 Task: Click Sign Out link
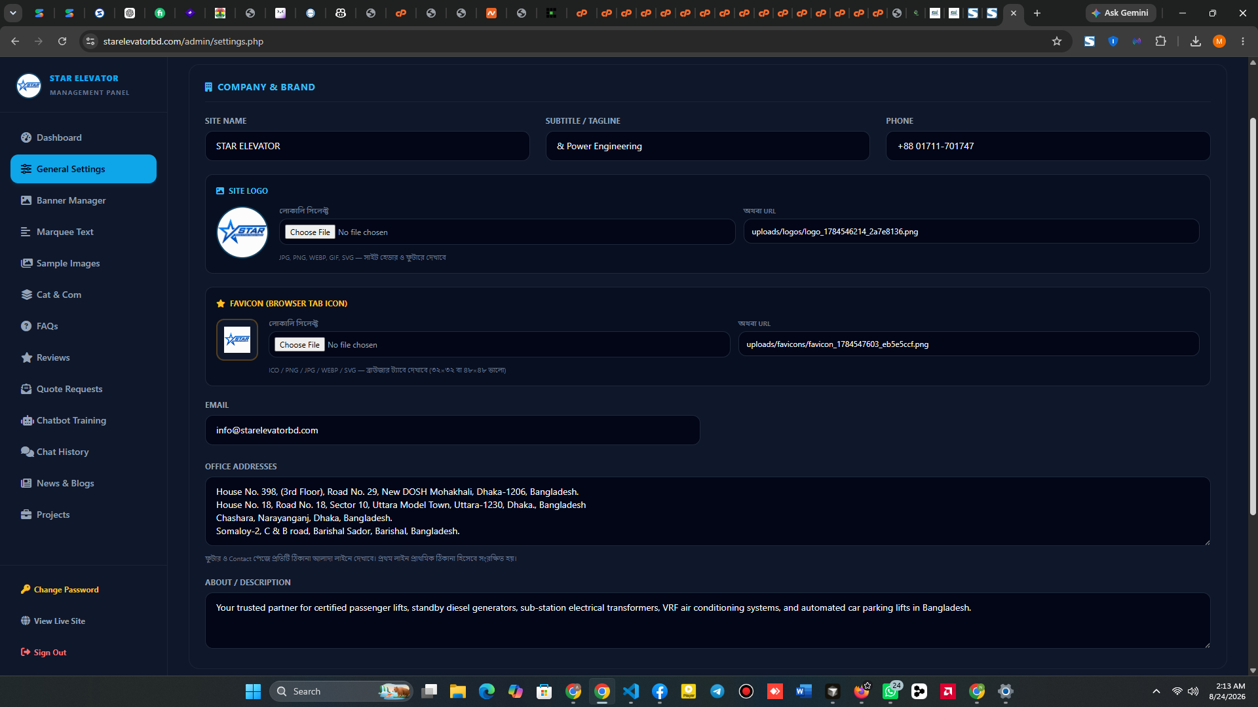[43, 653]
